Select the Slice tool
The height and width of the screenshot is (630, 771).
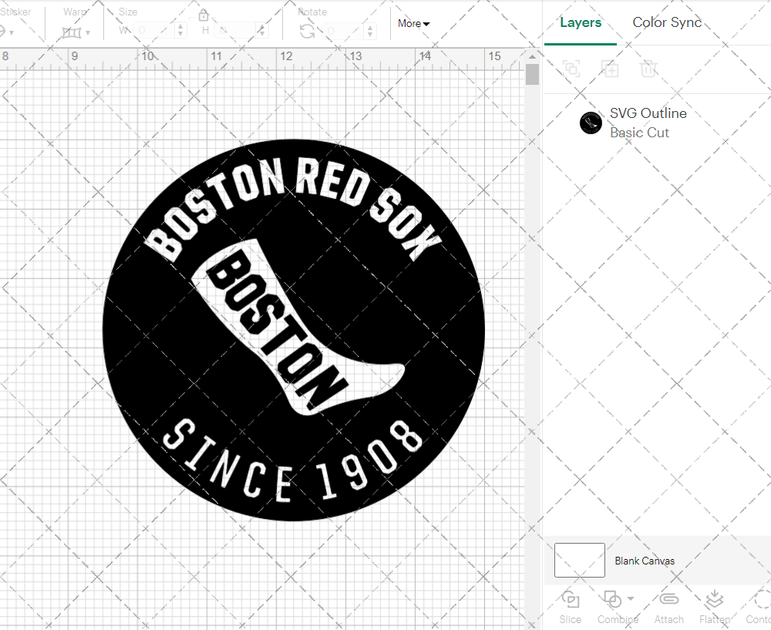pyautogui.click(x=570, y=607)
